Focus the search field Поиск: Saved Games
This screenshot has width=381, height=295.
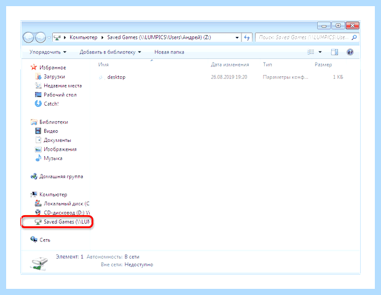click(304, 37)
